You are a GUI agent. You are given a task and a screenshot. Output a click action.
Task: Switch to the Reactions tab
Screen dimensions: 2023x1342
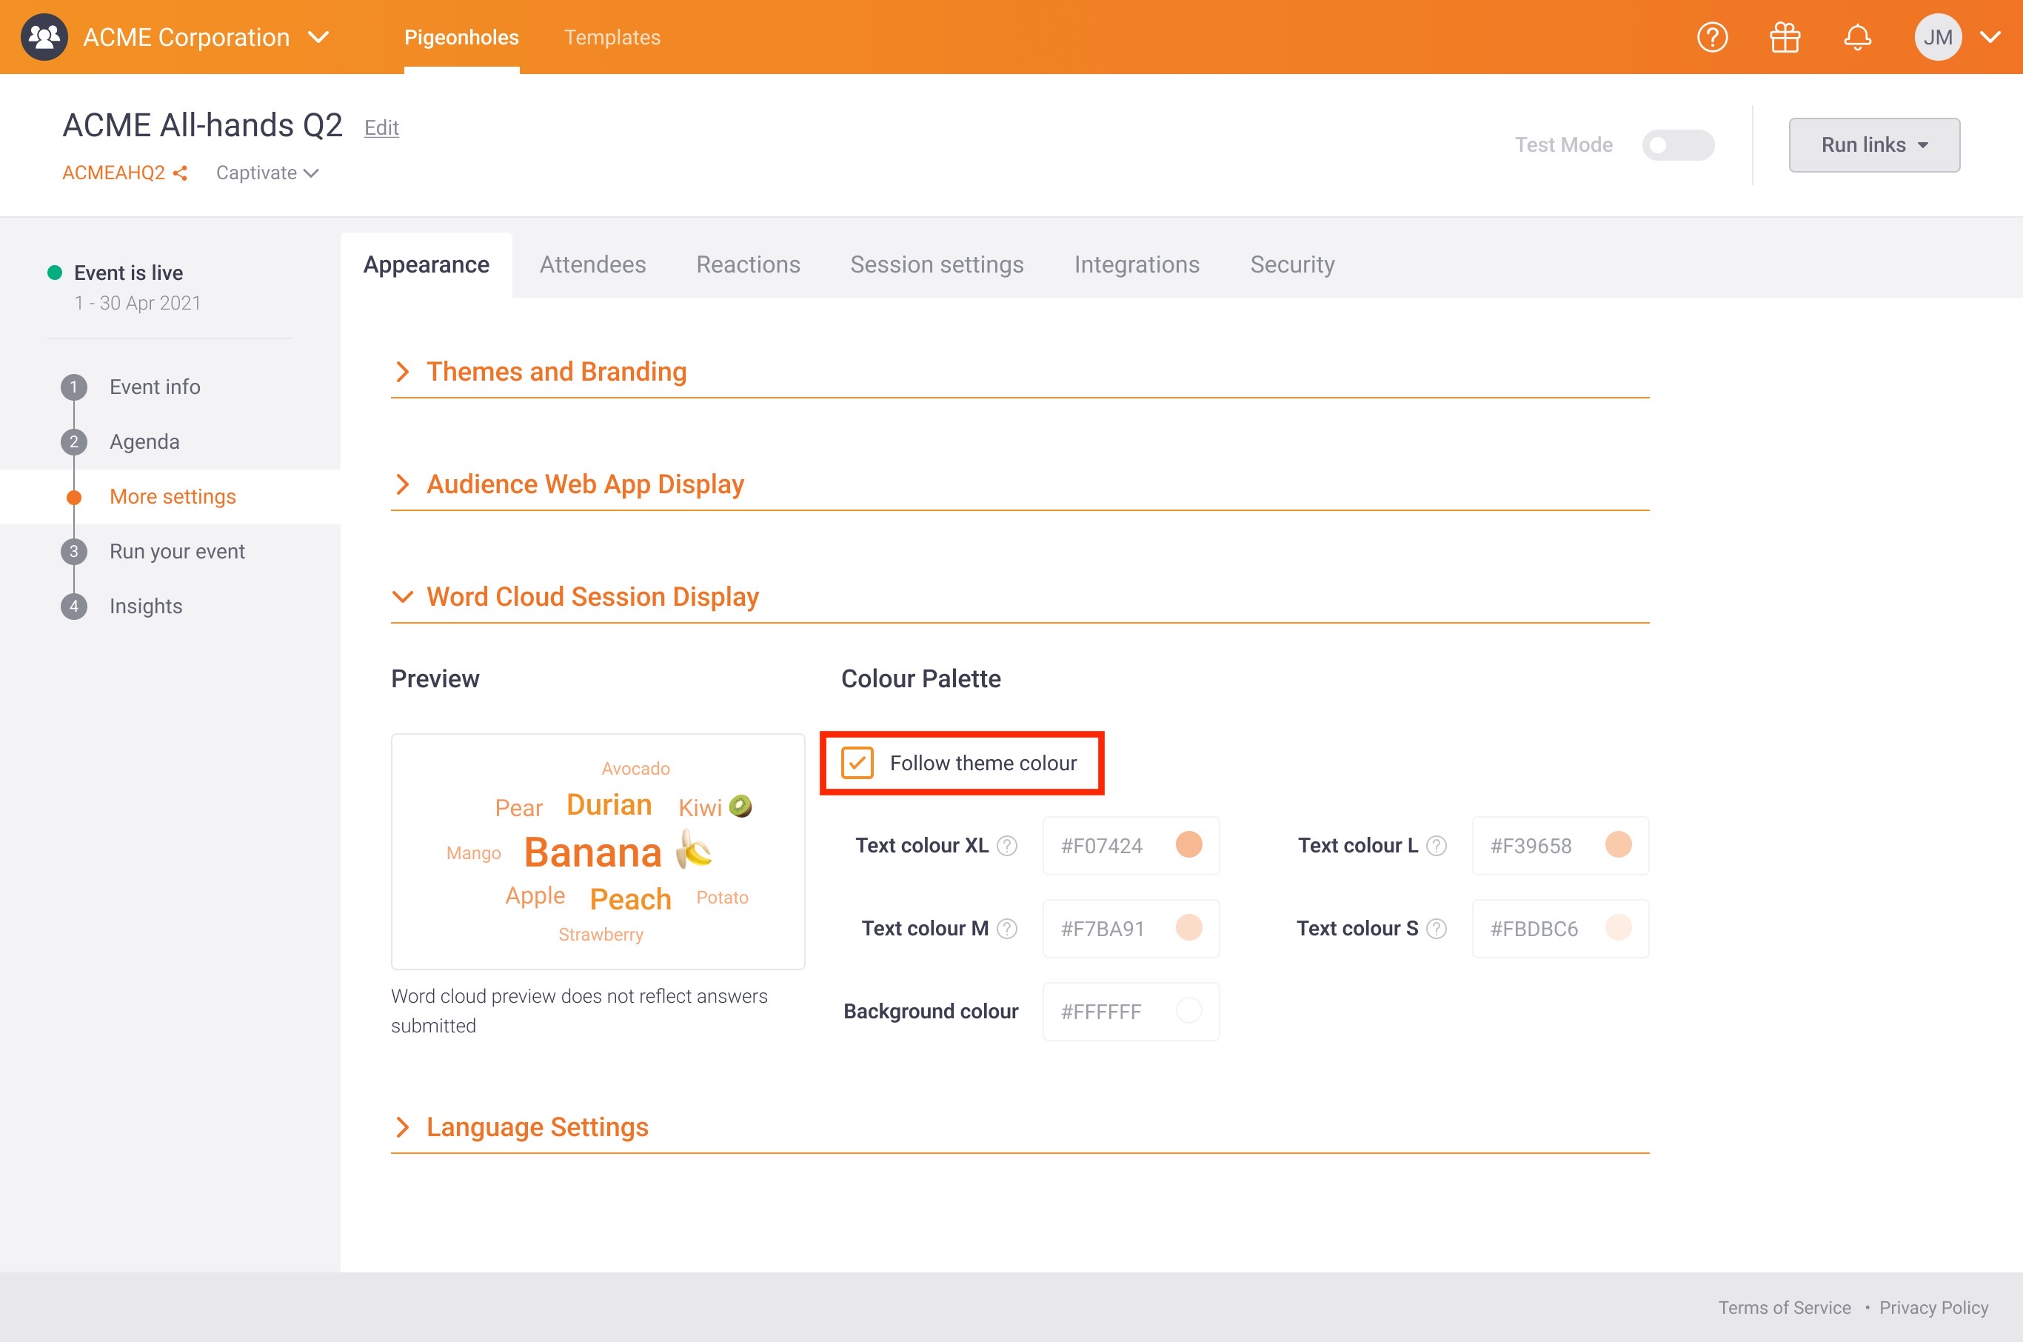click(748, 264)
